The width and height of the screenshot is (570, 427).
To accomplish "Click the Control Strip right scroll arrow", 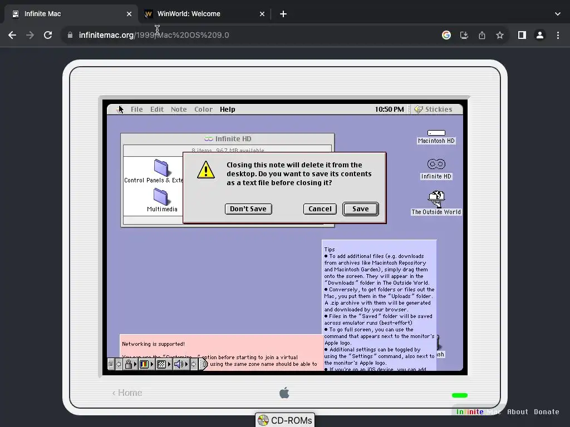I will point(193,364).
